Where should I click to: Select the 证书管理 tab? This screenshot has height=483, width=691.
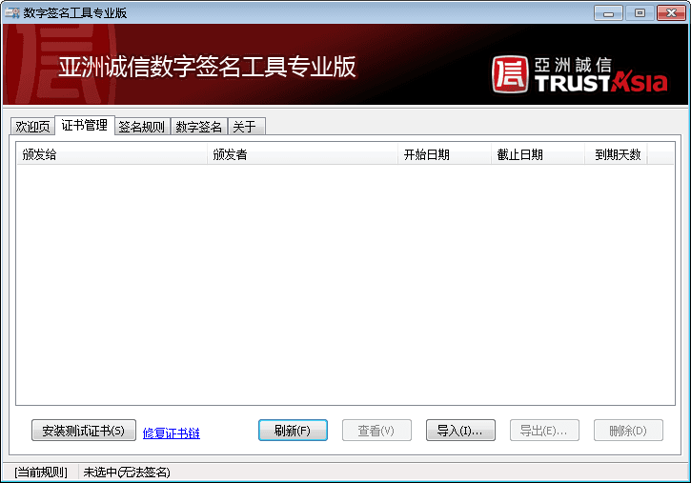coord(84,126)
